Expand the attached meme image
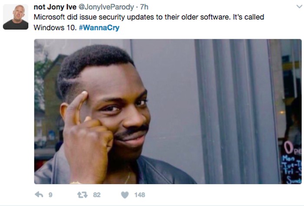Screen dimensions: 304x206 click(168, 111)
